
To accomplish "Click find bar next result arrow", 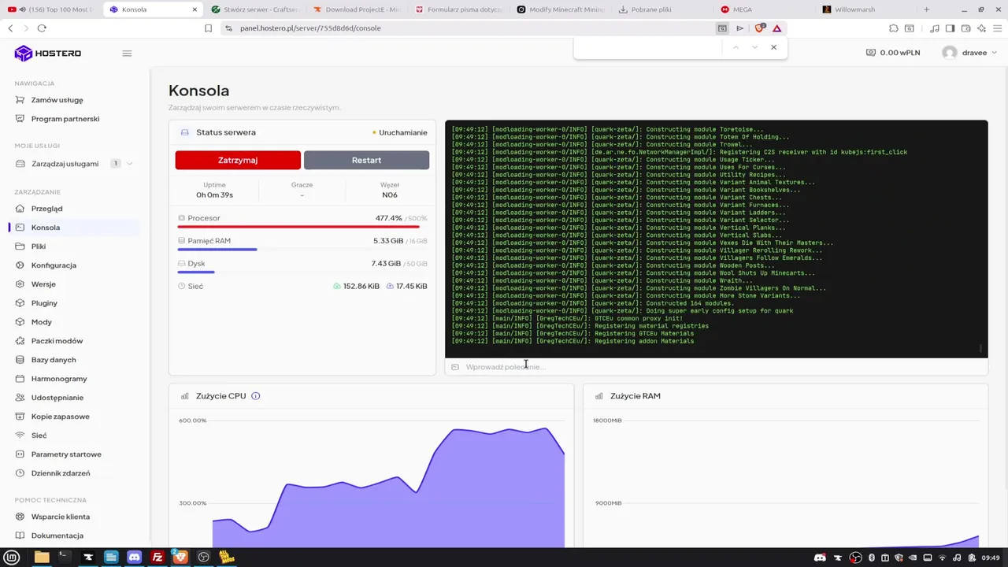I will tap(754, 47).
